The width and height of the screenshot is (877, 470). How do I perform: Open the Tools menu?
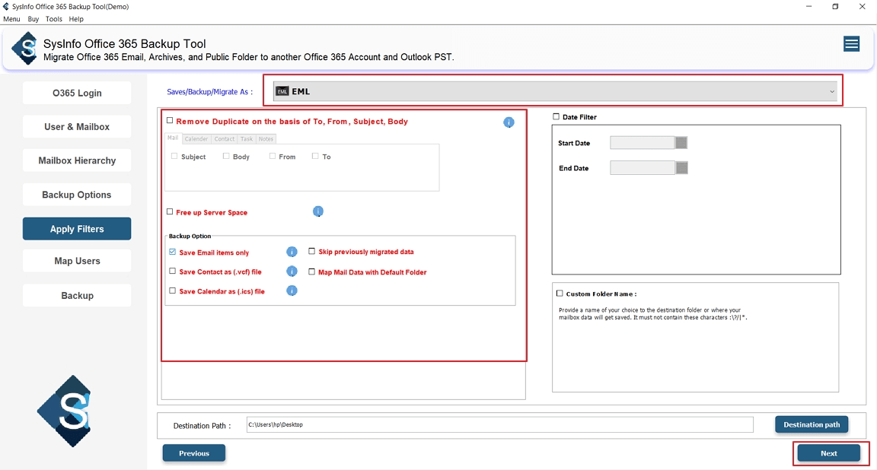(54, 19)
